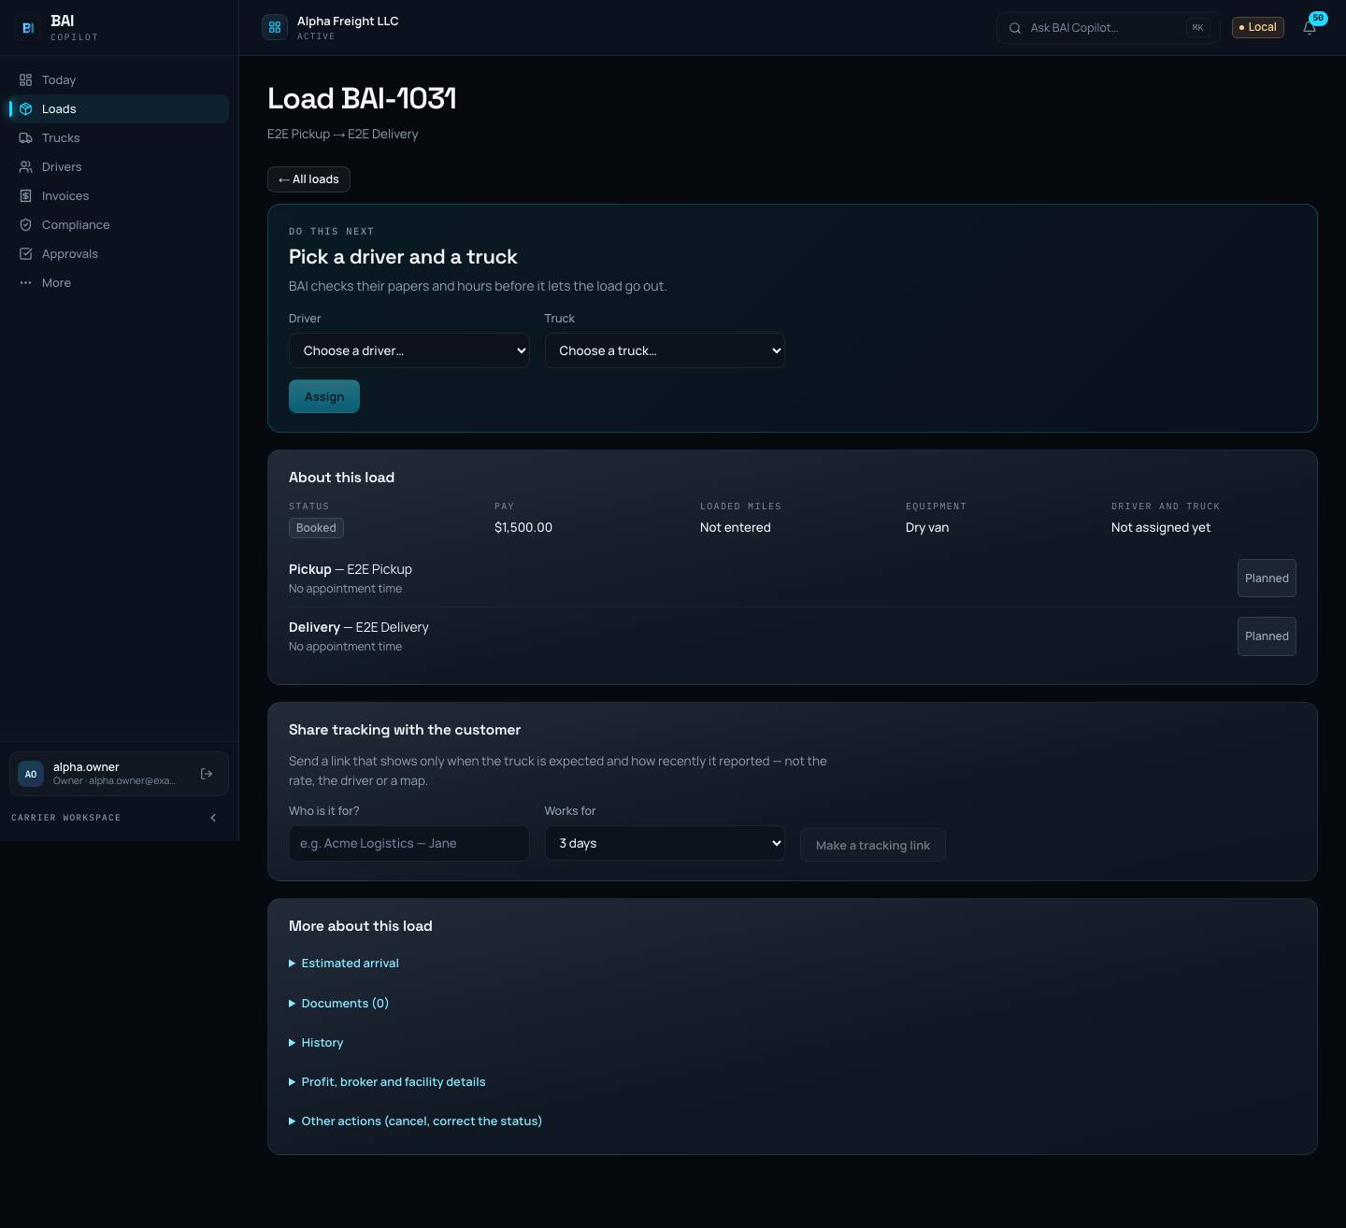The width and height of the screenshot is (1346, 1228).
Task: Go back via All loads button
Action: pyautogui.click(x=308, y=179)
